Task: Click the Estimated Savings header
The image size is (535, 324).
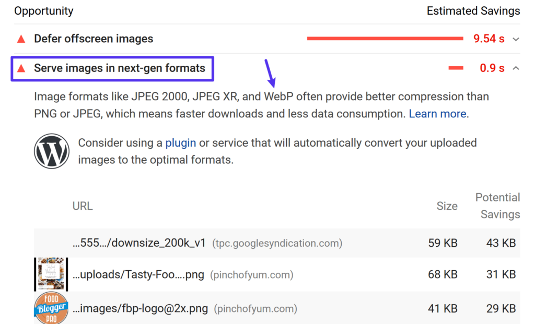Action: click(x=473, y=10)
